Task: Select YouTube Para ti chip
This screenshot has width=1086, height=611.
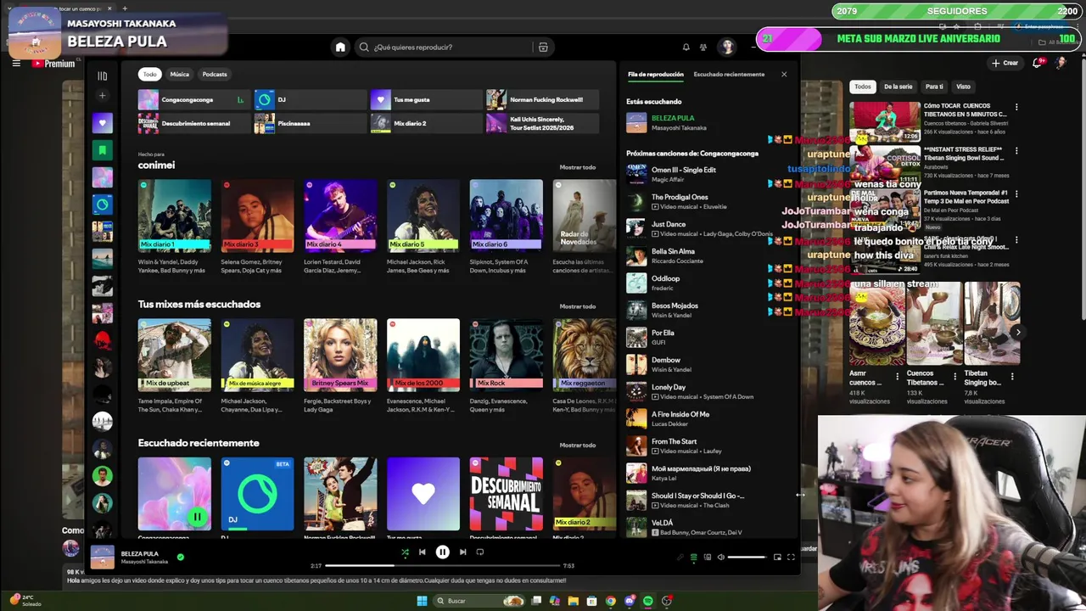Action: pos(934,87)
